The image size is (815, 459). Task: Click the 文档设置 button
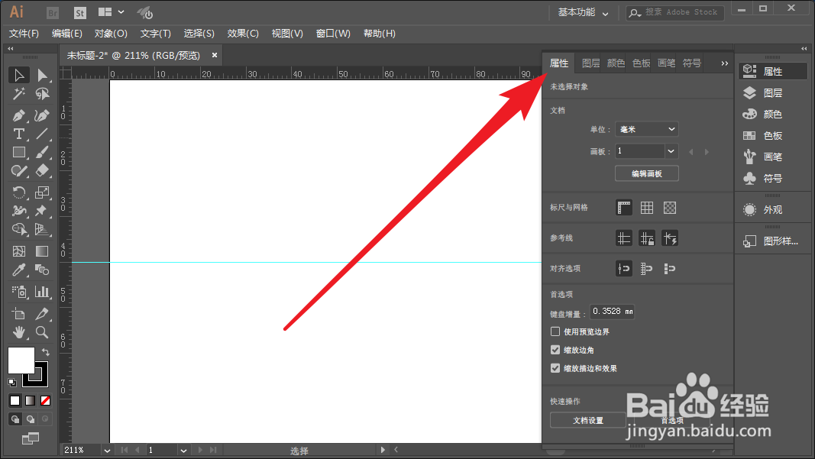[588, 420]
